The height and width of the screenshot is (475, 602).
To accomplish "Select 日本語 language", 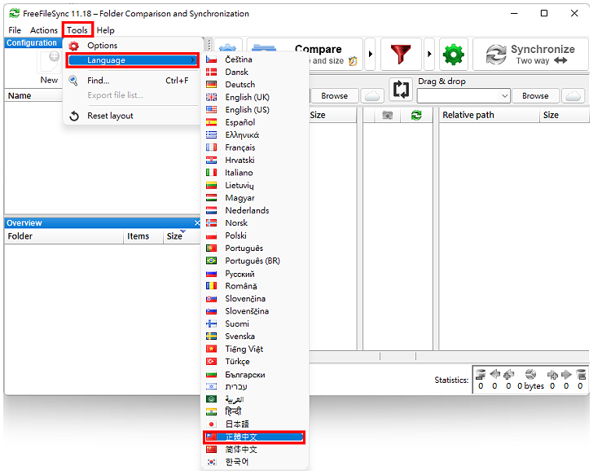I will tap(255, 424).
